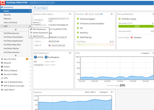The height and width of the screenshot is (110, 154).
Task: Click the Allocated vCPUs 100% bar
Action: (x=136, y=26)
